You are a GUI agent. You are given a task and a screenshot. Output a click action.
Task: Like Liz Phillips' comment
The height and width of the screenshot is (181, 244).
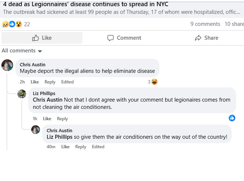[47, 119]
